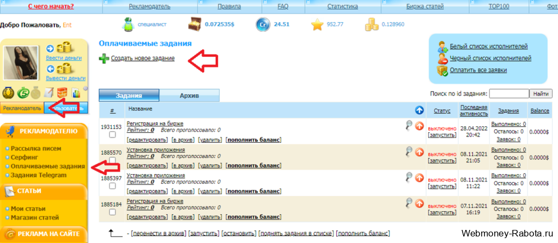Click the orange up arrow for task 1885397
The image size is (558, 243).
pos(420,178)
